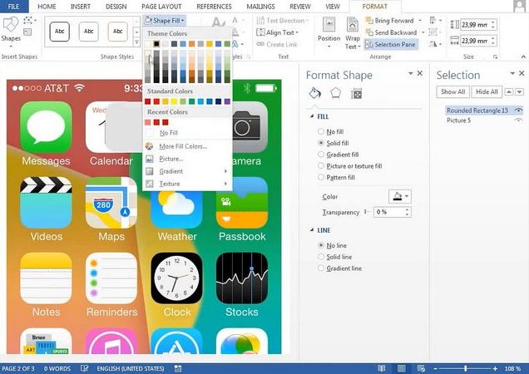Switch to the PAGE LAYOUT tab
This screenshot has height=374, width=529.
click(x=161, y=7)
